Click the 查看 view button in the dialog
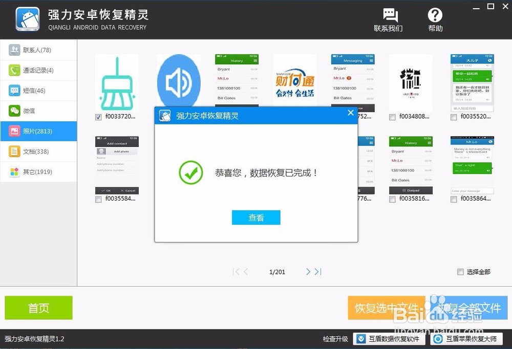The width and height of the screenshot is (512, 349). click(256, 217)
